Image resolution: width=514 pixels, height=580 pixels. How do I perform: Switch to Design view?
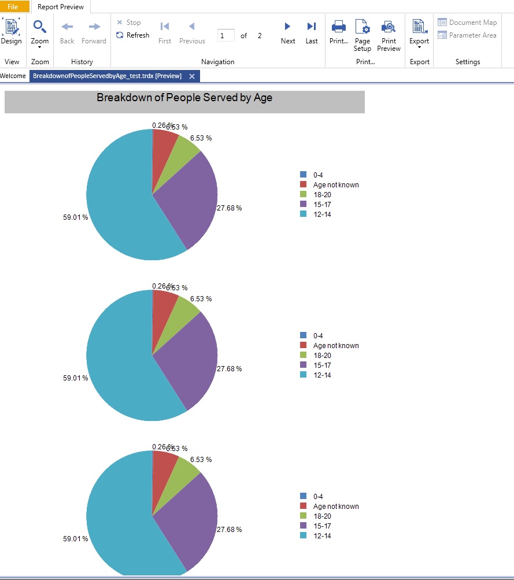tap(11, 31)
